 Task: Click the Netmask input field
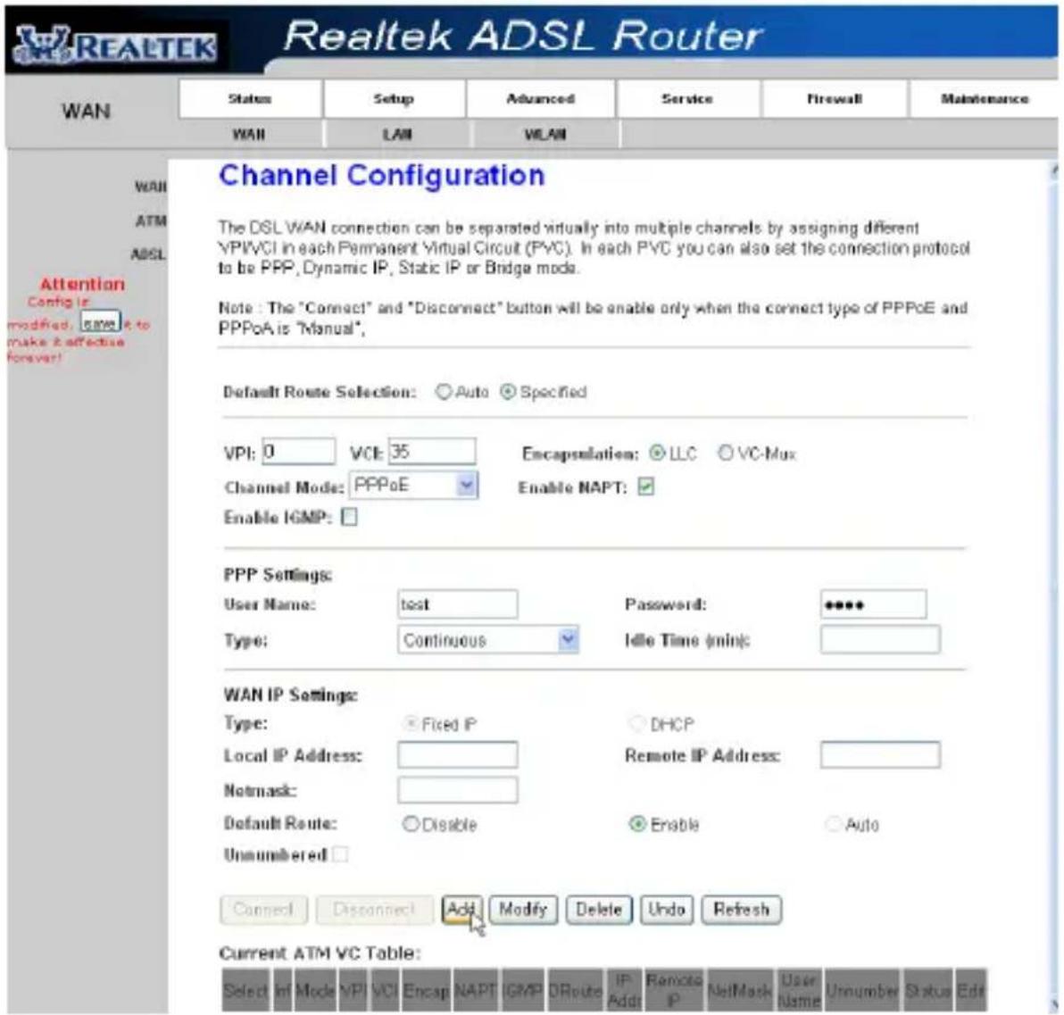tap(458, 790)
